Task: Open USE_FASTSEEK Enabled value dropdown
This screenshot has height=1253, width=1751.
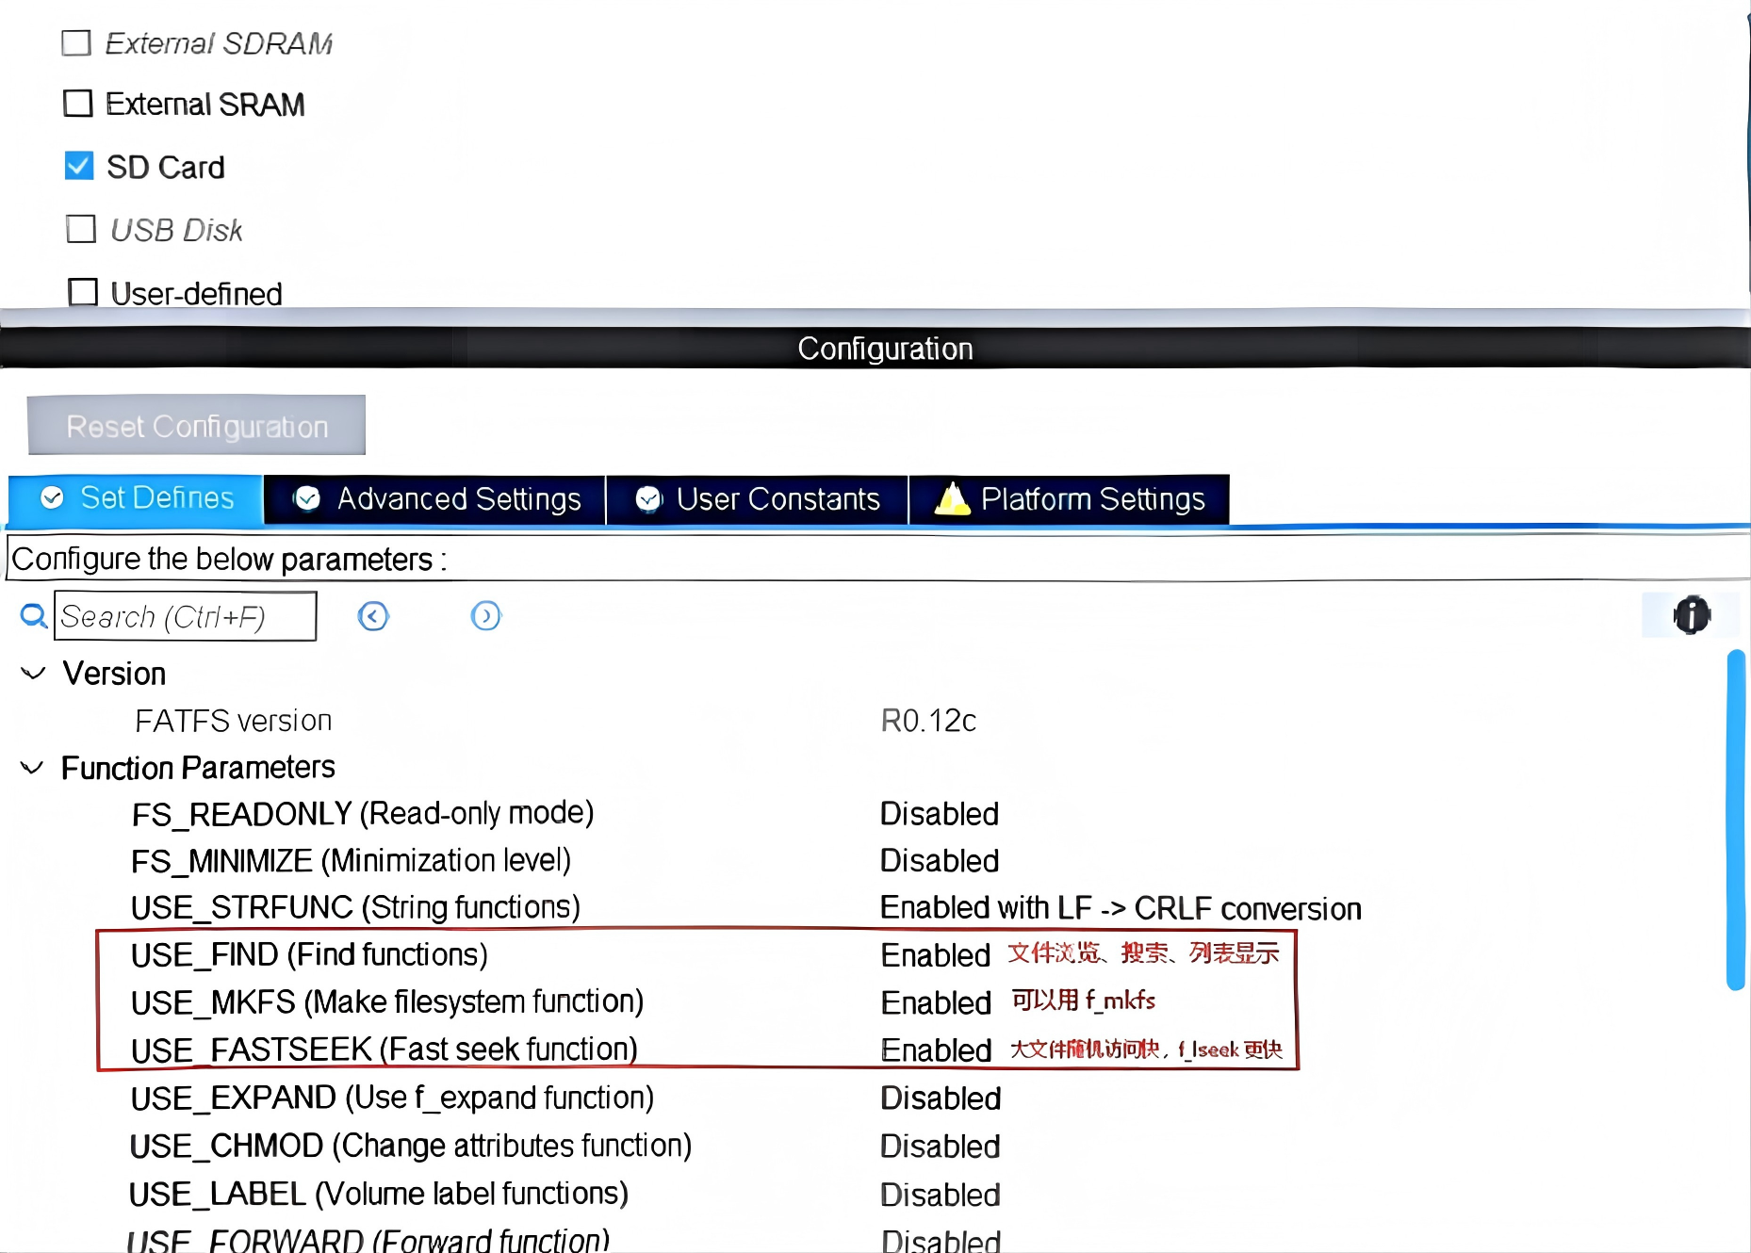Action: coord(936,1050)
